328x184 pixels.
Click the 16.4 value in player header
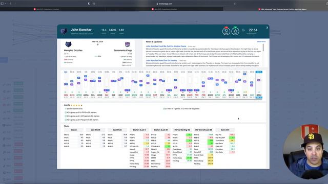coord(104,30)
